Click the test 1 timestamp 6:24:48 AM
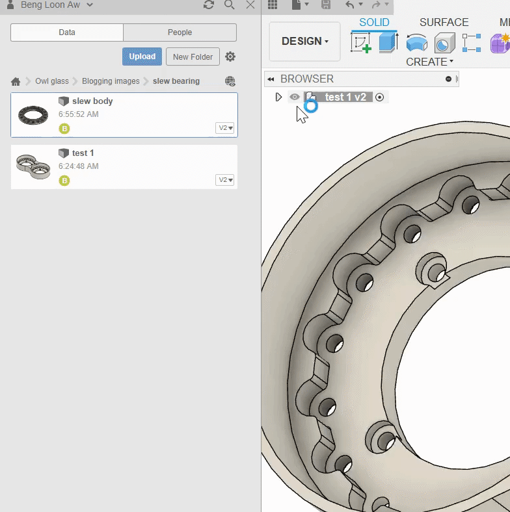Image resolution: width=510 pixels, height=512 pixels. pyautogui.click(x=79, y=166)
